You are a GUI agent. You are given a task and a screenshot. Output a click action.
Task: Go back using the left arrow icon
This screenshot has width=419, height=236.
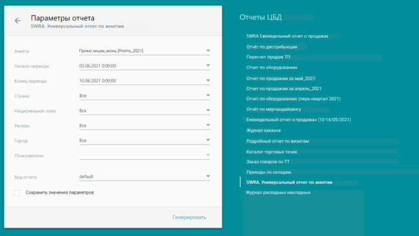coord(17,21)
